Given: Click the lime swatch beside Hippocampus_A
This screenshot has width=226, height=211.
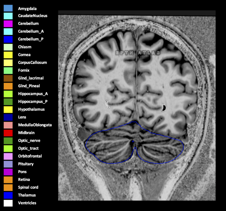Looking at the screenshot, I should pyautogui.click(x=8, y=94).
